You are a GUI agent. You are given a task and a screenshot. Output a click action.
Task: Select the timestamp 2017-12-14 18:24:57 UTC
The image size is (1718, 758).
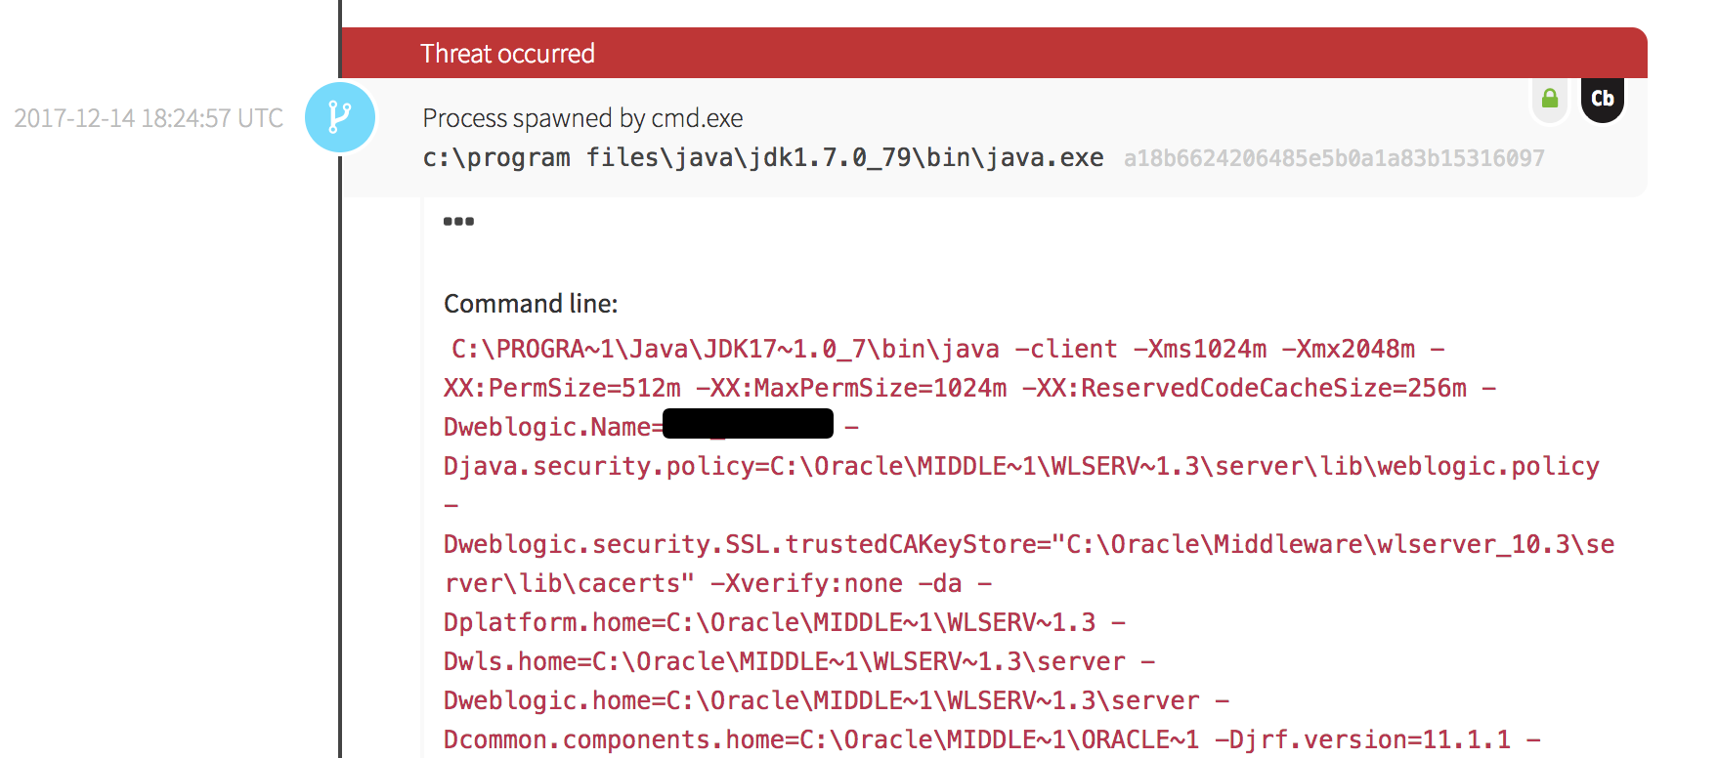tap(149, 117)
